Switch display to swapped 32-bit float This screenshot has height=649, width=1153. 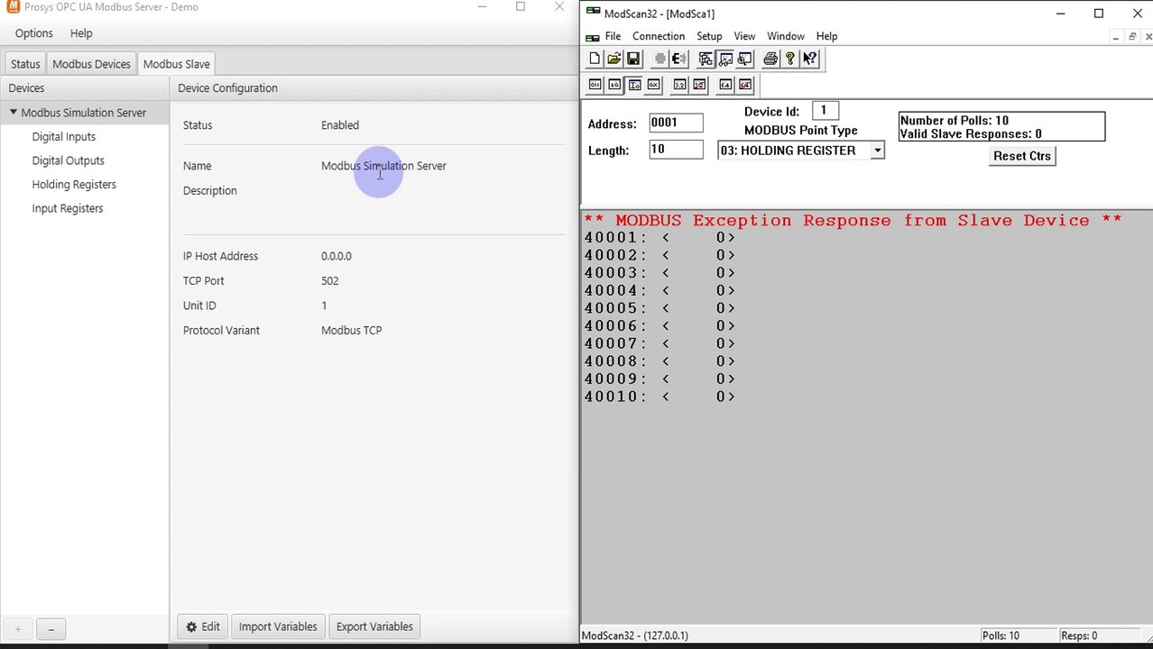[699, 85]
